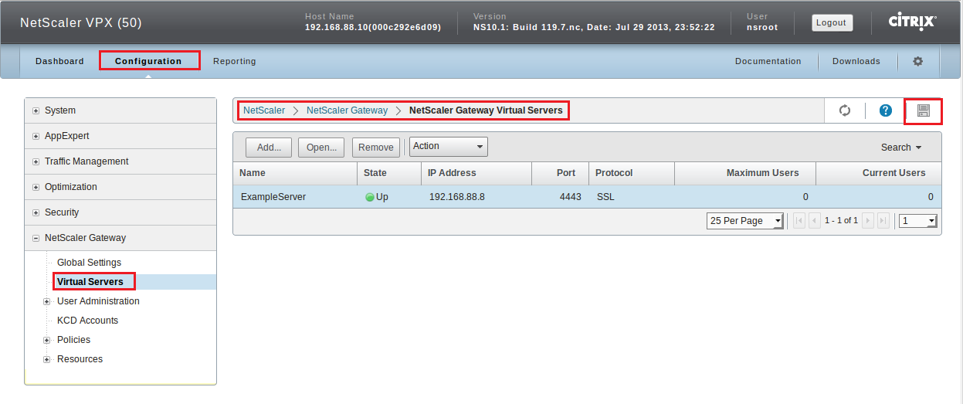Click the refresh icon in breadcrumb bar
This screenshot has height=404, width=963.
pos(845,111)
